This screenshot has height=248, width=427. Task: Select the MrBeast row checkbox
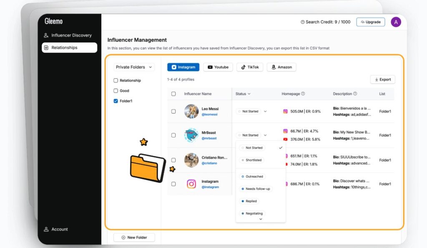(173, 135)
